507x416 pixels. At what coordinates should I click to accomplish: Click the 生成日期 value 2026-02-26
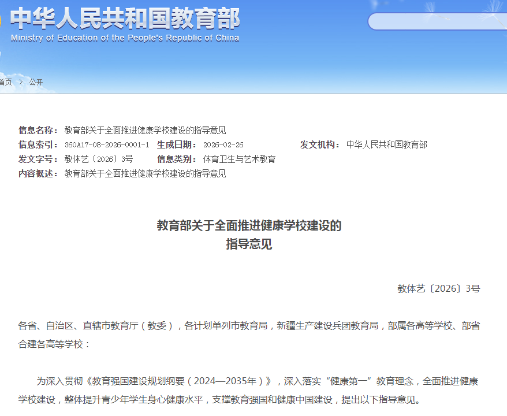click(x=223, y=144)
